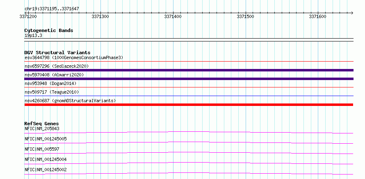This screenshot has width=365, height=179.
Task: Click the arrowhead at ruler's right end
Action: (x=352, y=13)
